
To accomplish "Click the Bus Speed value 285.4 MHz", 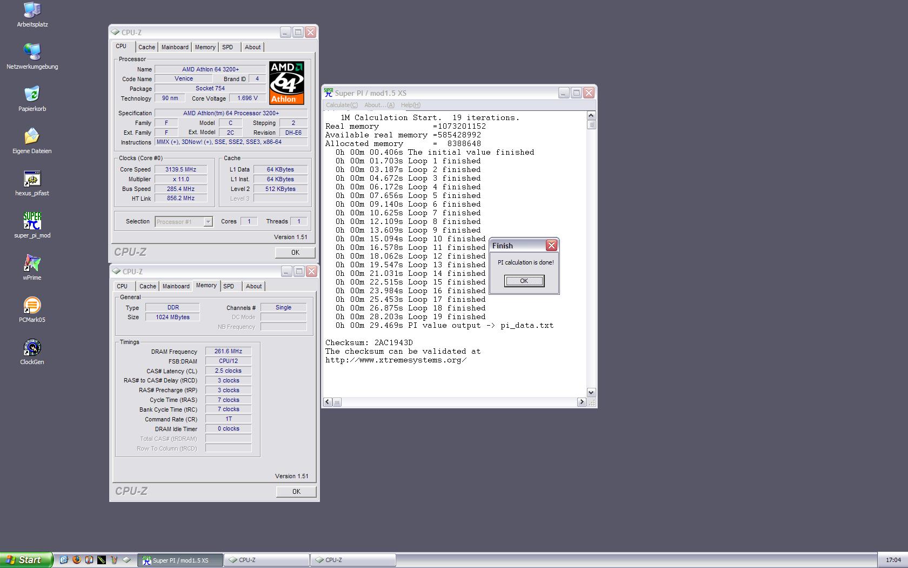I will pyautogui.click(x=181, y=189).
